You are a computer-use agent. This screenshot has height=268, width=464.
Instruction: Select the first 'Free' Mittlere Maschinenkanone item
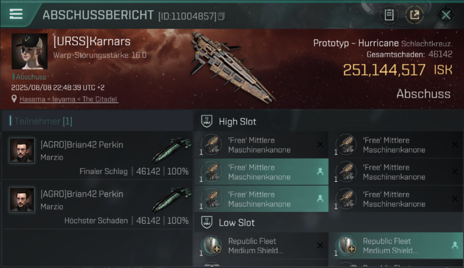pyautogui.click(x=261, y=145)
